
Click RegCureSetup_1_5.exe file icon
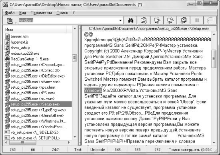tap(7, 59)
